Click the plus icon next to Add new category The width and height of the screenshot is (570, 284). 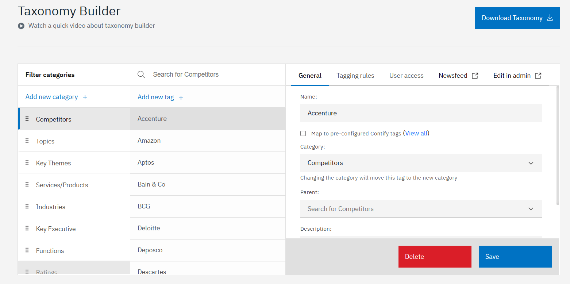[x=85, y=97]
